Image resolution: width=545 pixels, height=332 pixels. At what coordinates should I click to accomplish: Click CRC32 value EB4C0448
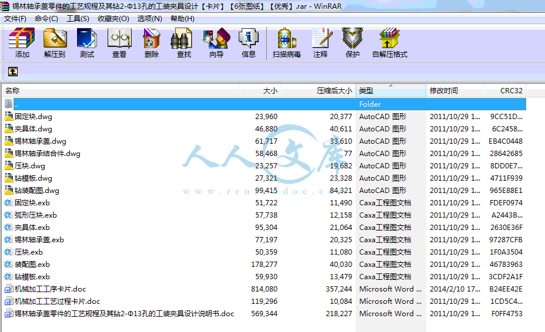pos(506,141)
